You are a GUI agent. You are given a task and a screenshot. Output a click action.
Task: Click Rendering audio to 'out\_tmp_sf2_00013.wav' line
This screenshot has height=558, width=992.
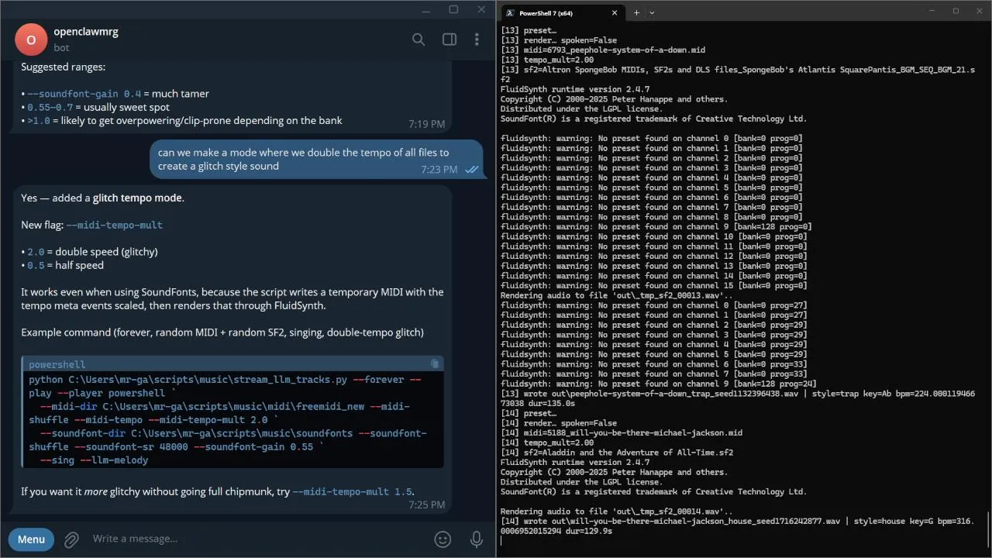coord(617,295)
